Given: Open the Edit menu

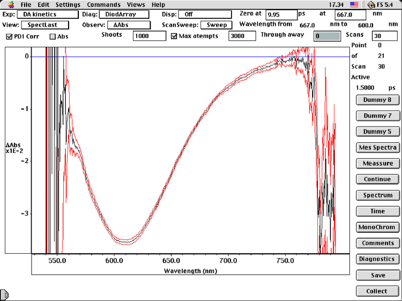Looking at the screenshot, I should [43, 5].
